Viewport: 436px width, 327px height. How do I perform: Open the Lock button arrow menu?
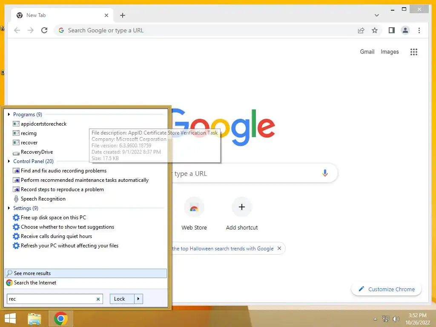138,299
